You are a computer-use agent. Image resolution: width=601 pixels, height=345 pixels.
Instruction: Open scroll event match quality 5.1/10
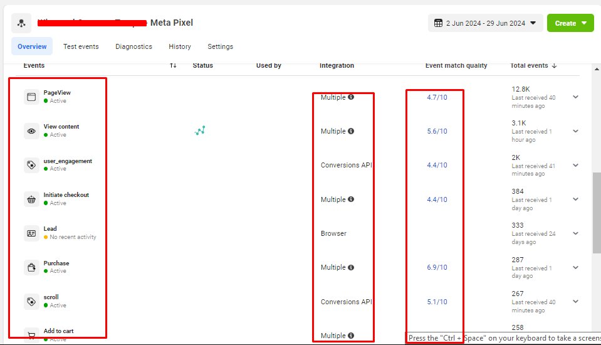437,302
